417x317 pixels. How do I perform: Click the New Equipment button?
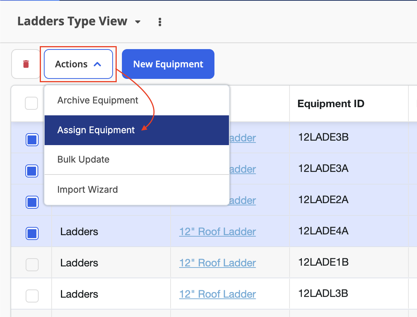pyautogui.click(x=168, y=64)
